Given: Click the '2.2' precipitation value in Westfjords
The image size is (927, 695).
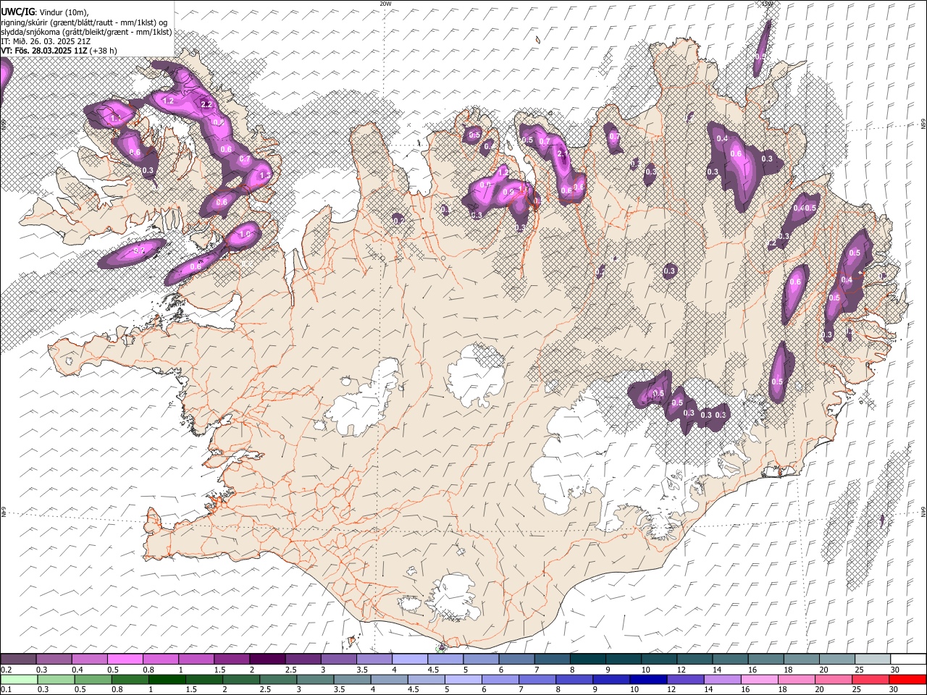Looking at the screenshot, I should pyautogui.click(x=206, y=104).
